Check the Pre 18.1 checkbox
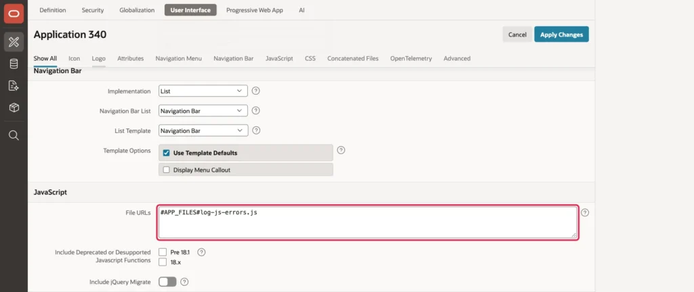 coord(163,252)
